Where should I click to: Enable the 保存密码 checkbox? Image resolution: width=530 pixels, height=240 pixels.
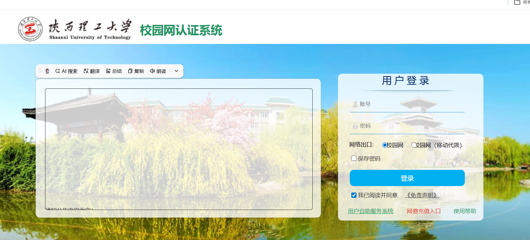(x=354, y=158)
